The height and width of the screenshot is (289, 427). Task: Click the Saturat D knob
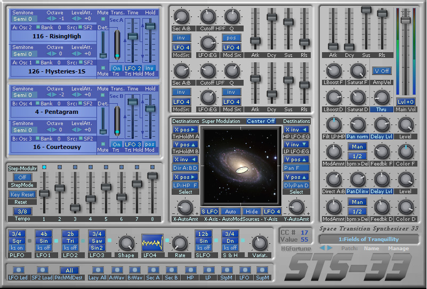pyautogui.click(x=358, y=98)
